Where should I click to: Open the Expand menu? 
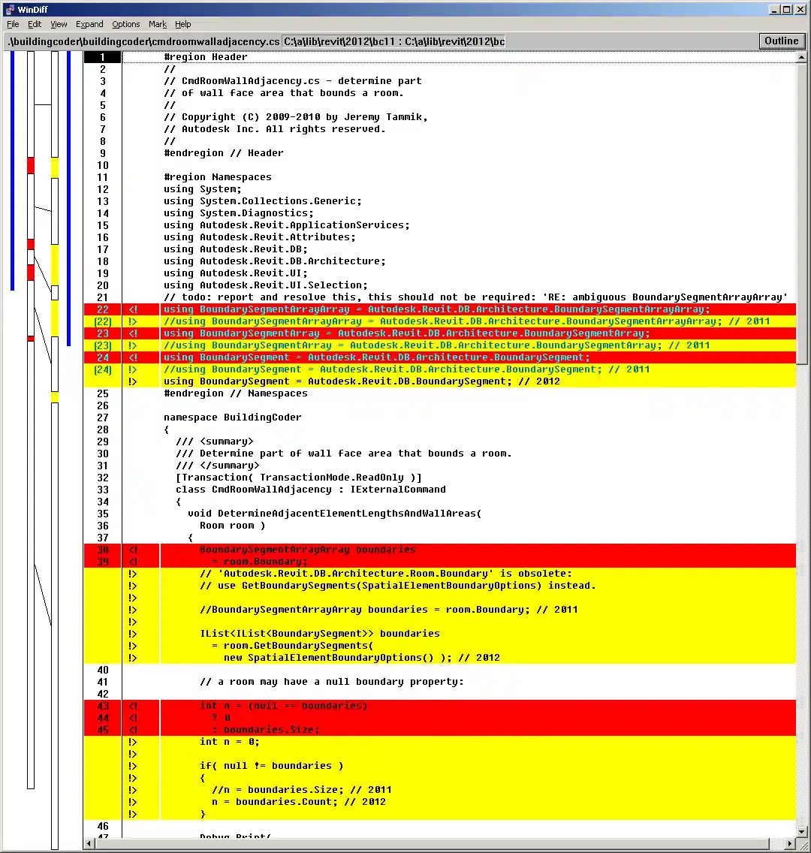(89, 24)
